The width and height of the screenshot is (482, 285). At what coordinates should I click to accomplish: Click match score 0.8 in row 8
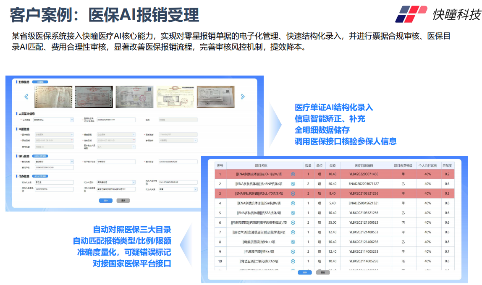(x=447, y=242)
